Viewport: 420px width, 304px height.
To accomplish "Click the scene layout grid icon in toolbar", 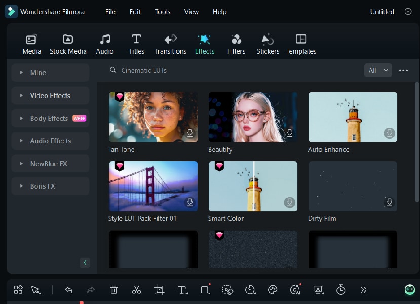I will 18,289.
